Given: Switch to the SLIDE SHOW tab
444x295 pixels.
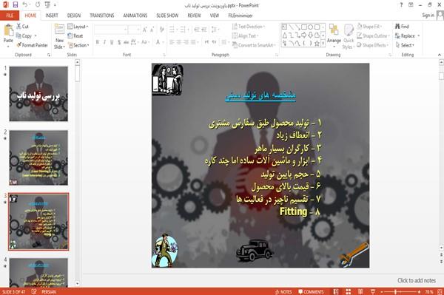Looking at the screenshot, I should [x=167, y=16].
